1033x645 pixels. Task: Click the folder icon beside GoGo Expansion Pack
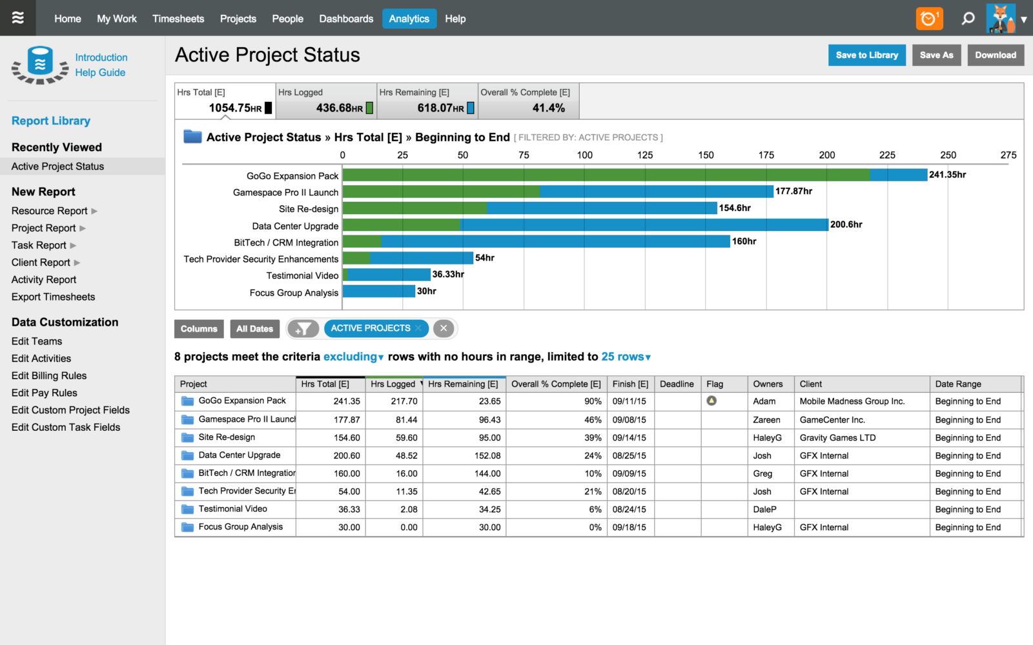pos(187,401)
